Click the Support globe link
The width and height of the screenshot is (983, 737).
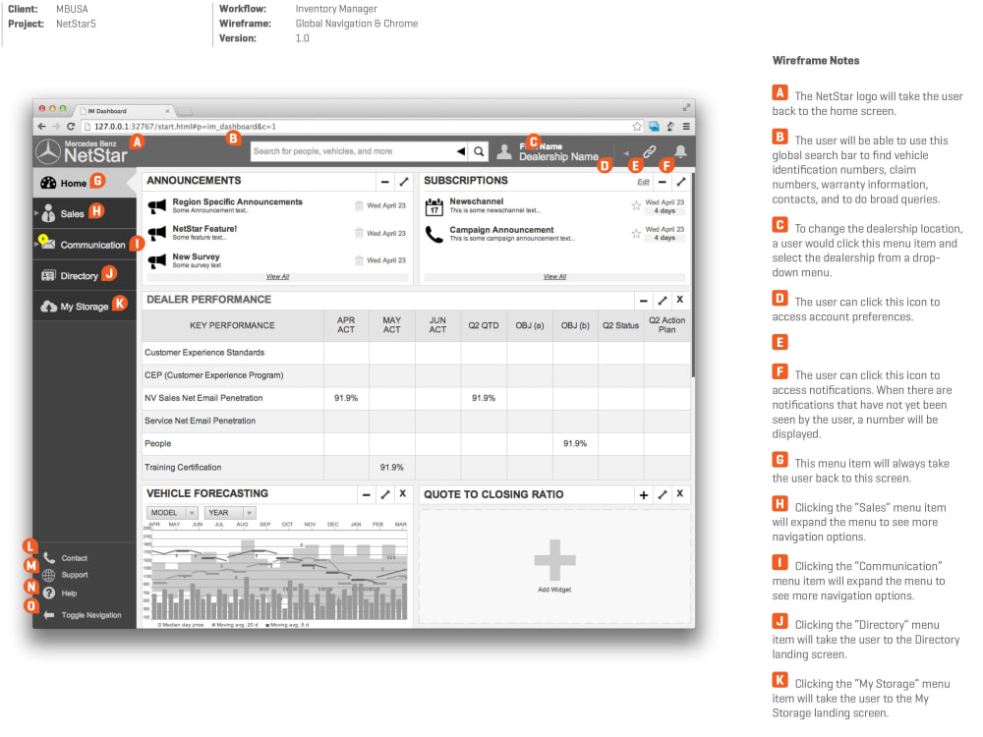point(65,575)
